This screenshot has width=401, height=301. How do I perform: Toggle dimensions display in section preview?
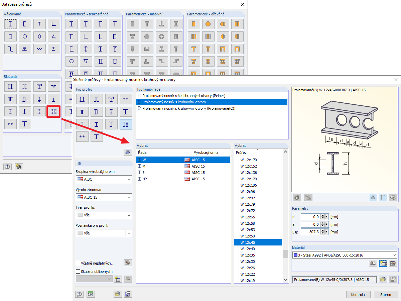point(373,197)
